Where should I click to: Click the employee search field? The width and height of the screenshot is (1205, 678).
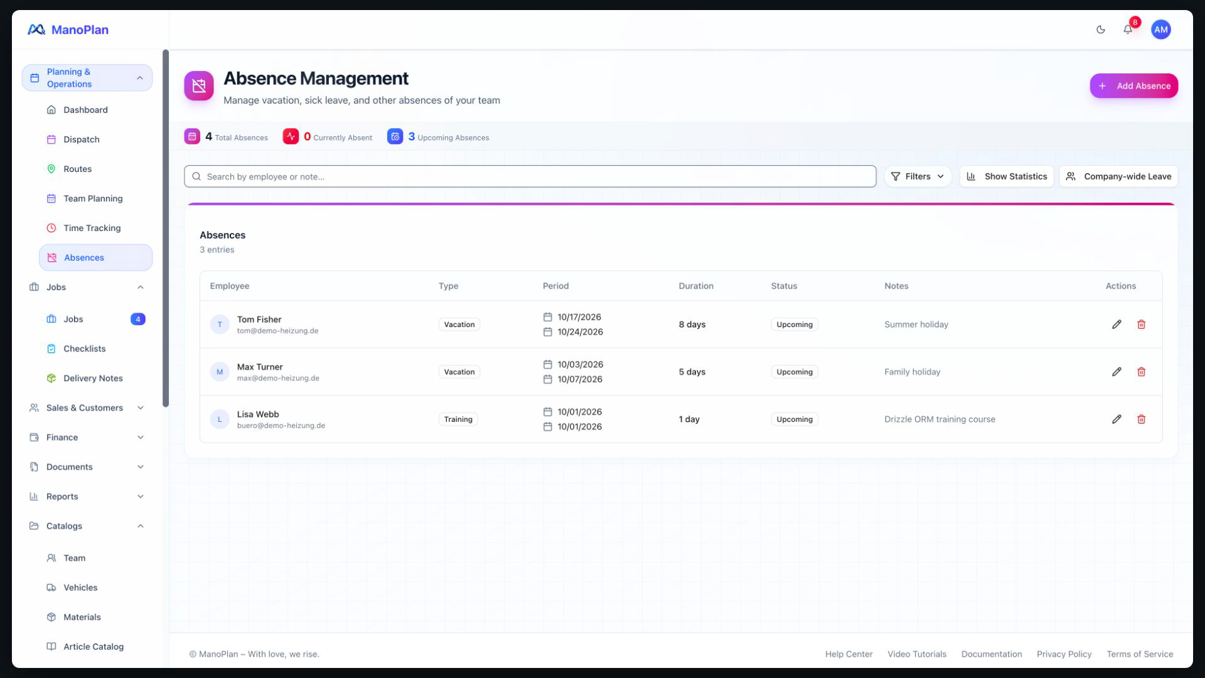(x=530, y=176)
